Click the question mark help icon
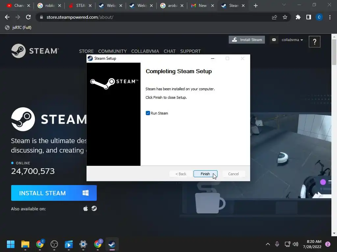337x252 pixels. [314, 42]
